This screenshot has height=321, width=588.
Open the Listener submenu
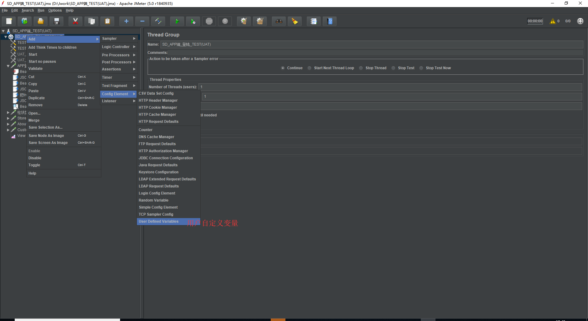tap(119, 101)
